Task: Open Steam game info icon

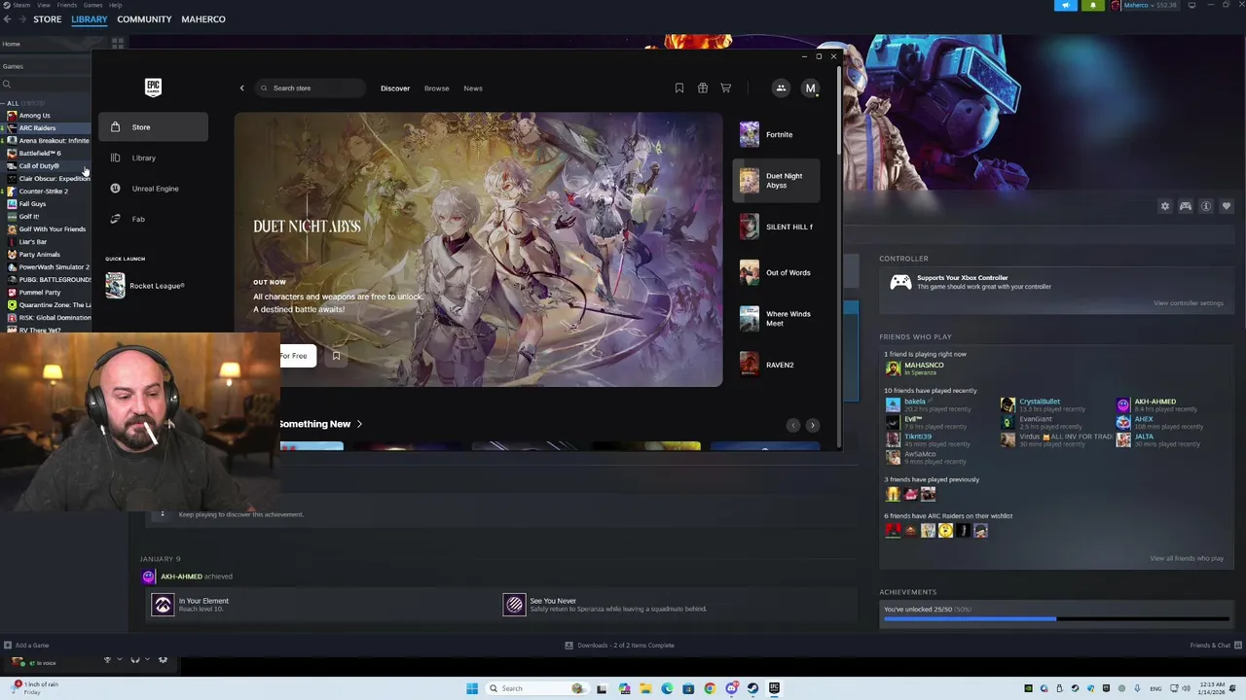Action: coord(1206,206)
